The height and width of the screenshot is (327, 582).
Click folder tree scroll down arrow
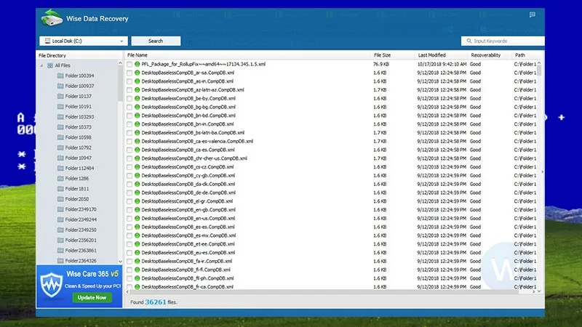pos(120,262)
